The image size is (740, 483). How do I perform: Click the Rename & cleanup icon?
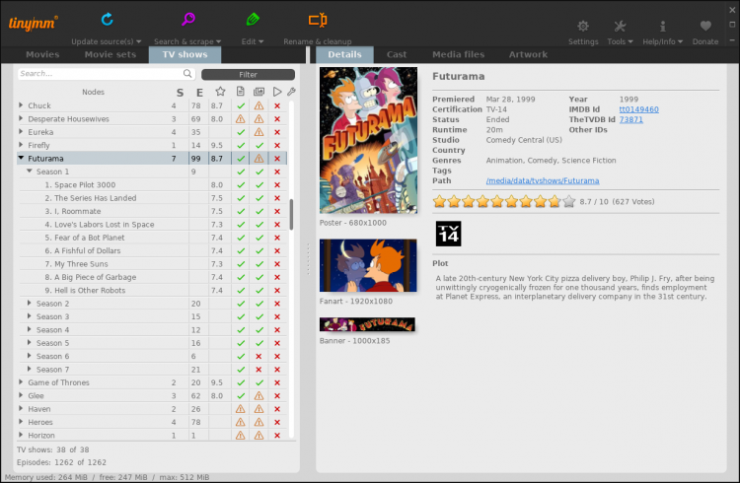point(317,19)
